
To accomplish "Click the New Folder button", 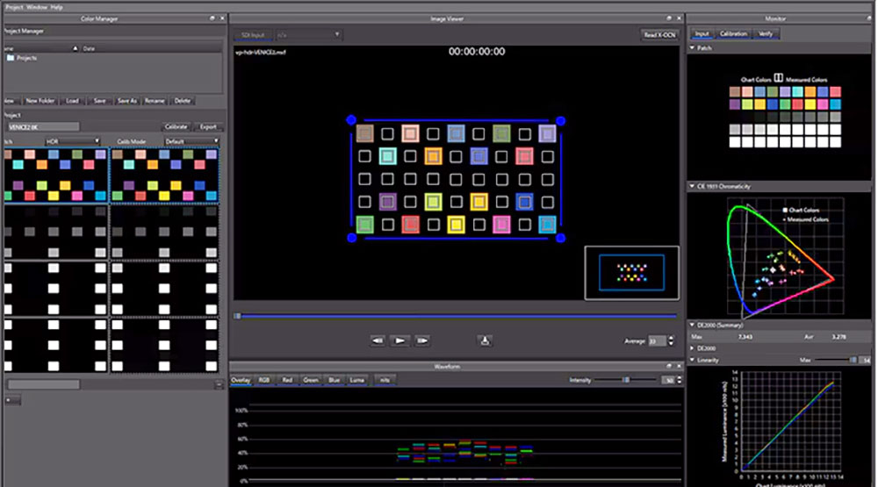I will click(x=40, y=101).
